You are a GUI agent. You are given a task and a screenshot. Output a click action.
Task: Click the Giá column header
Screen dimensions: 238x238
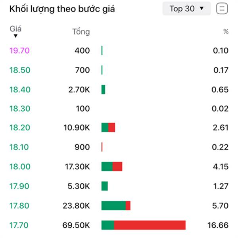point(15,29)
